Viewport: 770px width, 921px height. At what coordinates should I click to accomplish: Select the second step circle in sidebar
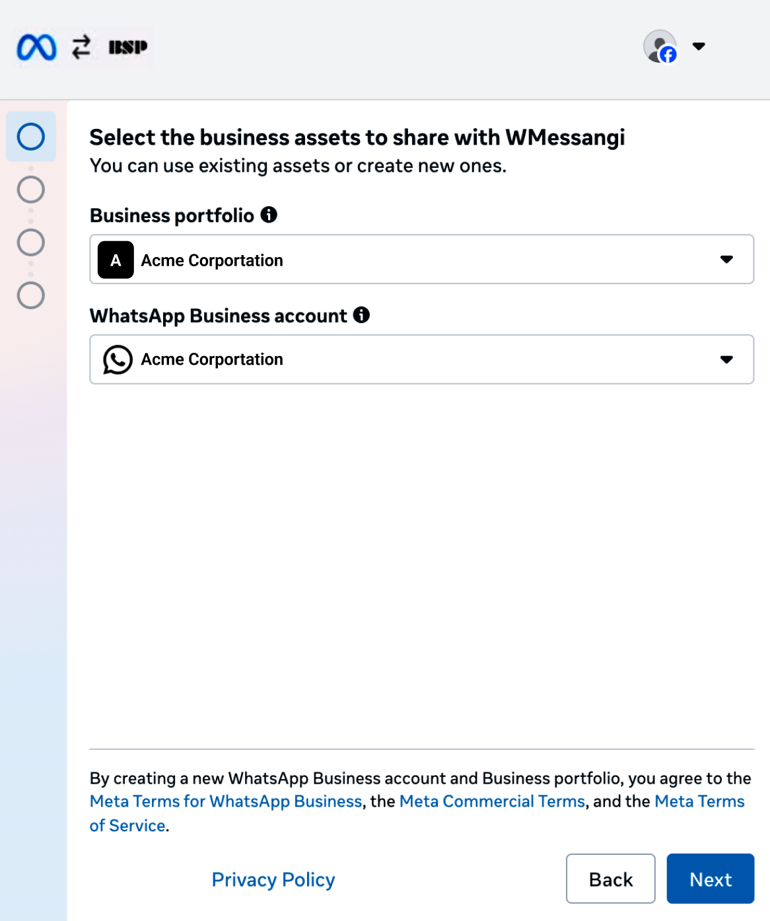(31, 190)
